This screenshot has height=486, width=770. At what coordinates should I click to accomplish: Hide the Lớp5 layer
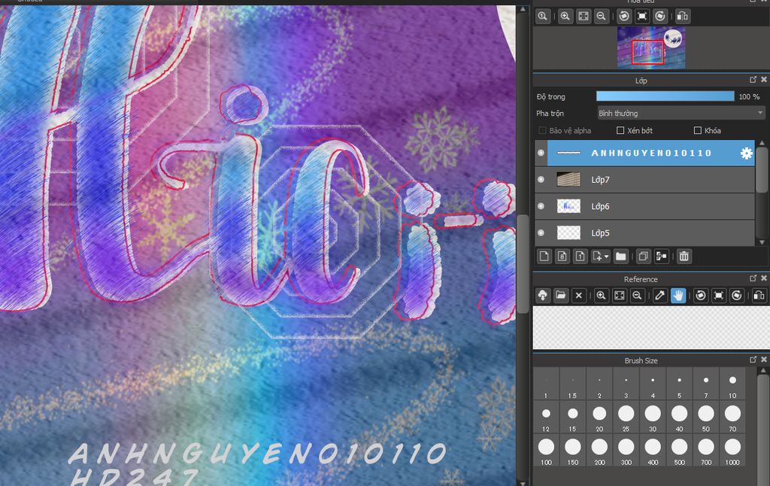click(541, 232)
